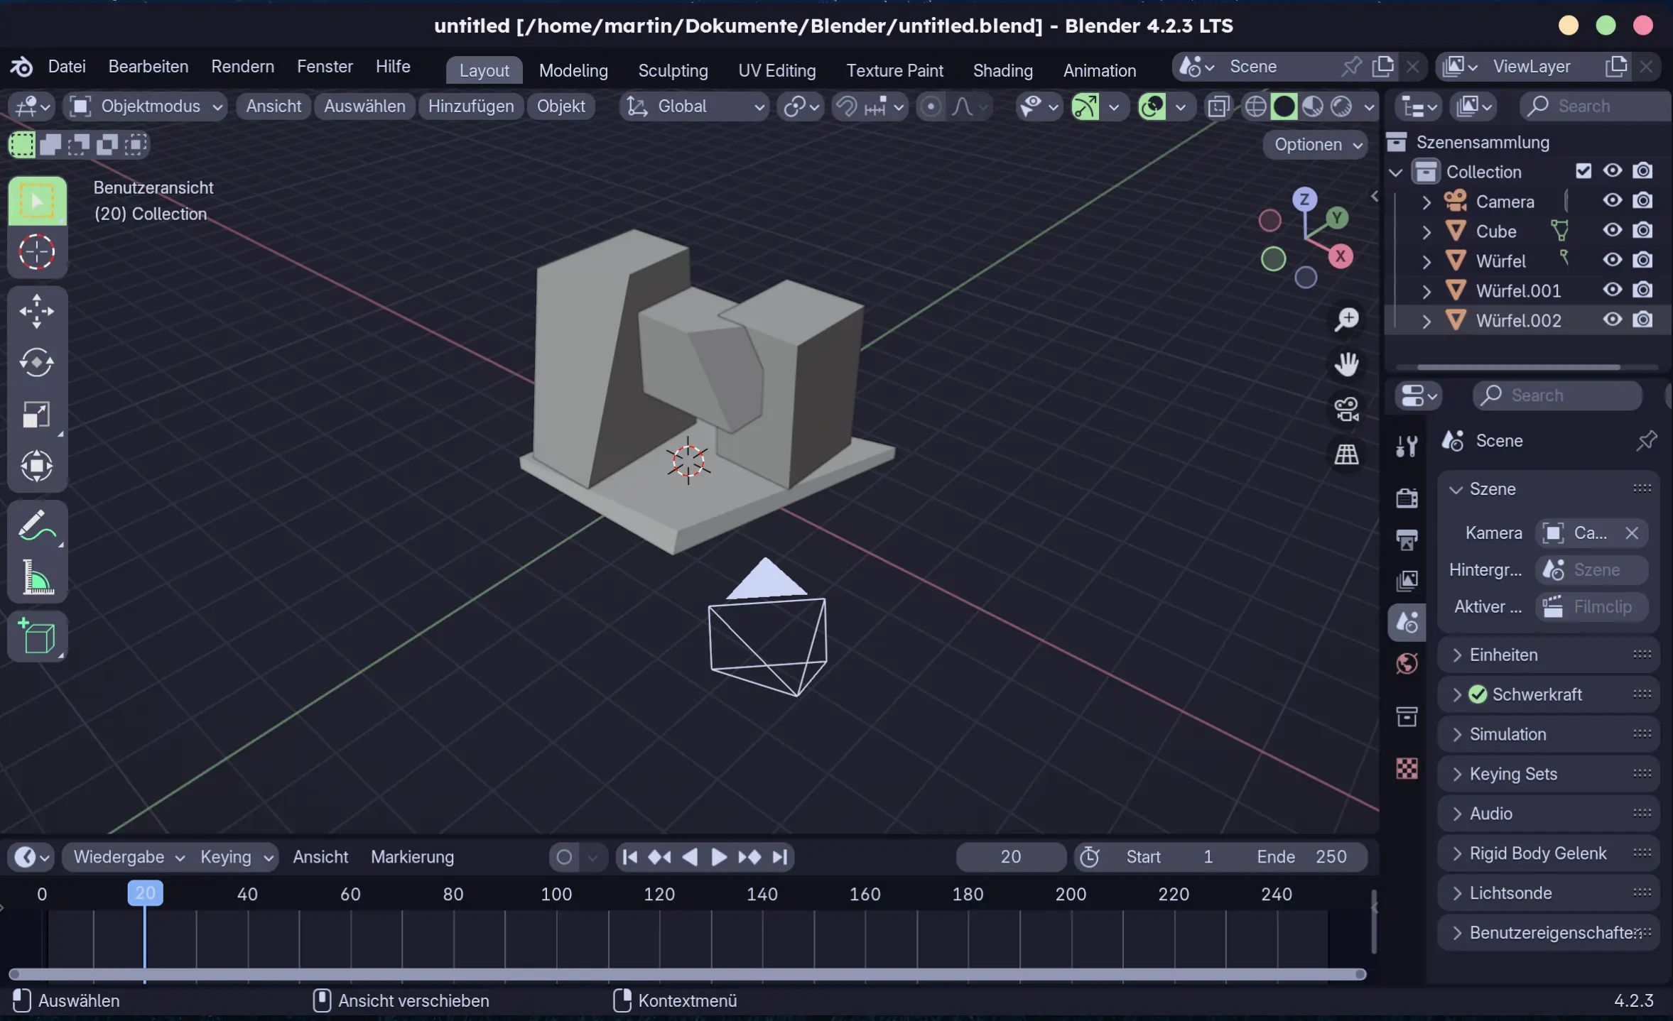Select the Move tool in toolbar

click(x=36, y=311)
